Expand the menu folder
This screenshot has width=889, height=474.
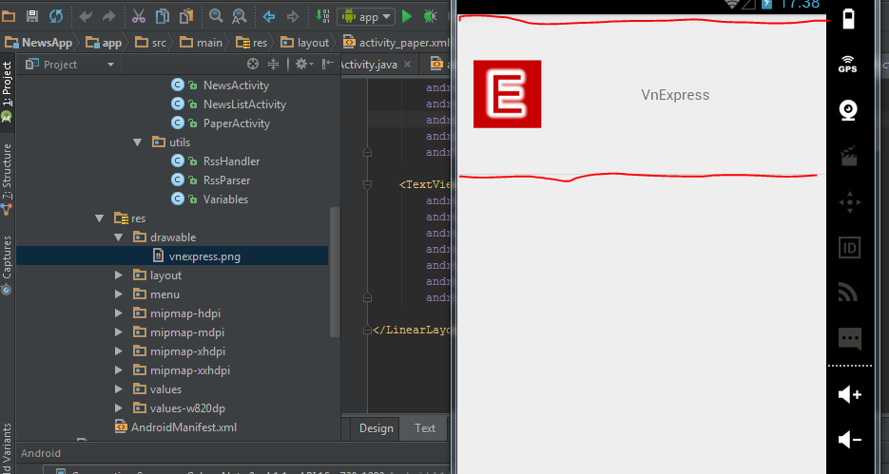[x=119, y=294]
